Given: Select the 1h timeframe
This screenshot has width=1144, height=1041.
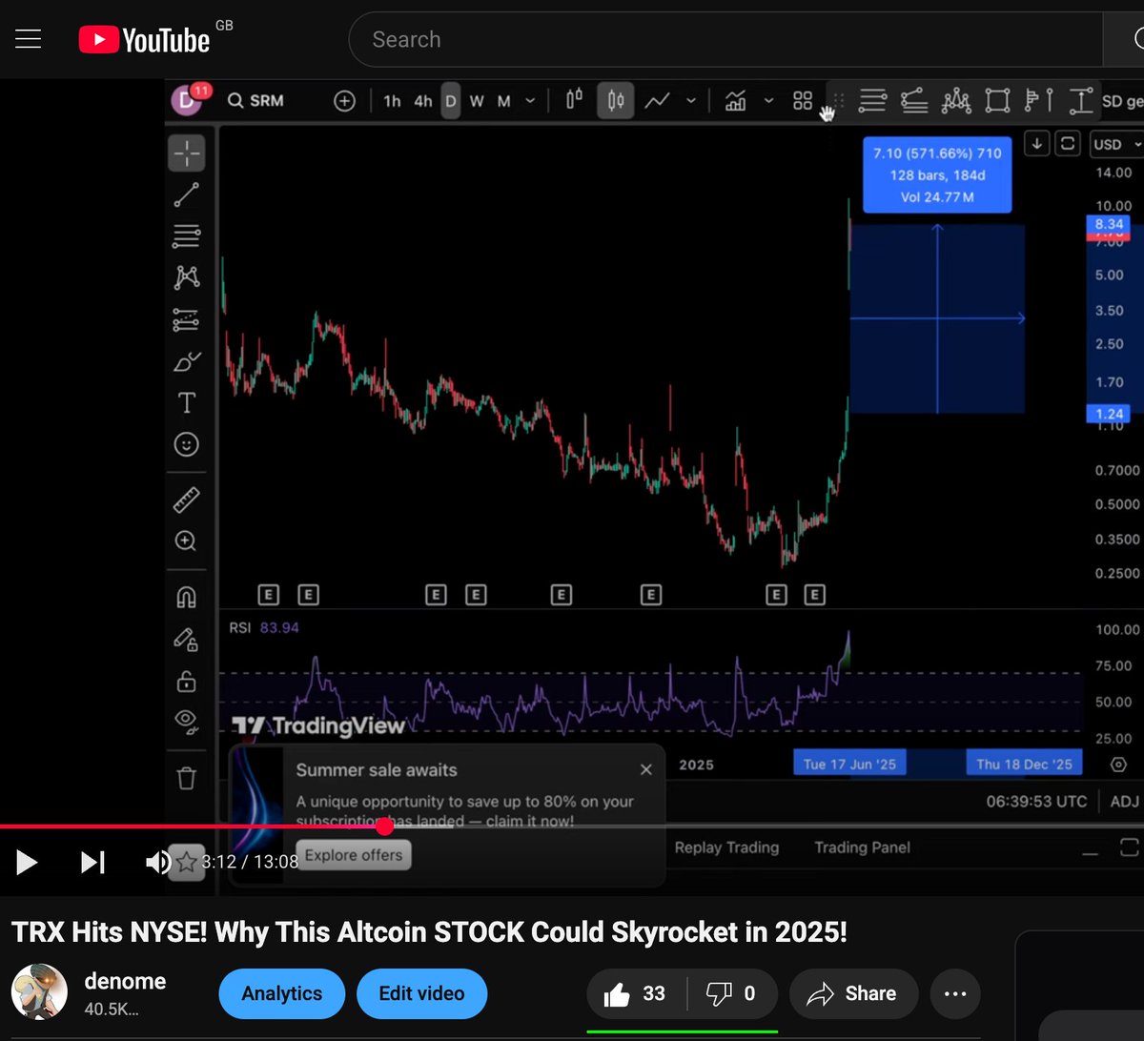Looking at the screenshot, I should (x=392, y=100).
